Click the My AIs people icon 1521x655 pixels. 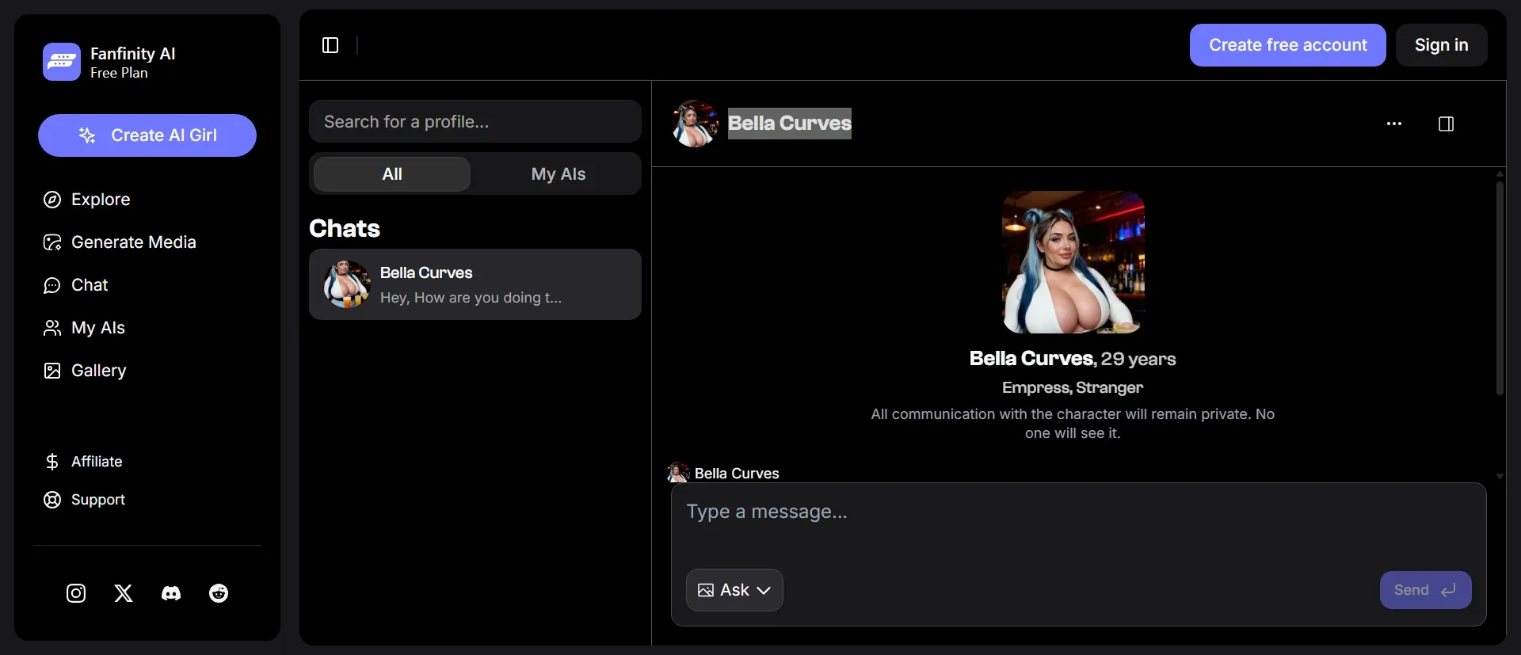click(52, 328)
